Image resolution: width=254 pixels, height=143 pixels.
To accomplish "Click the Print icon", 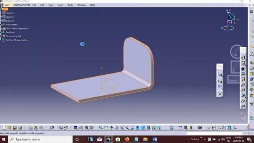I will pyautogui.click(x=20, y=128).
